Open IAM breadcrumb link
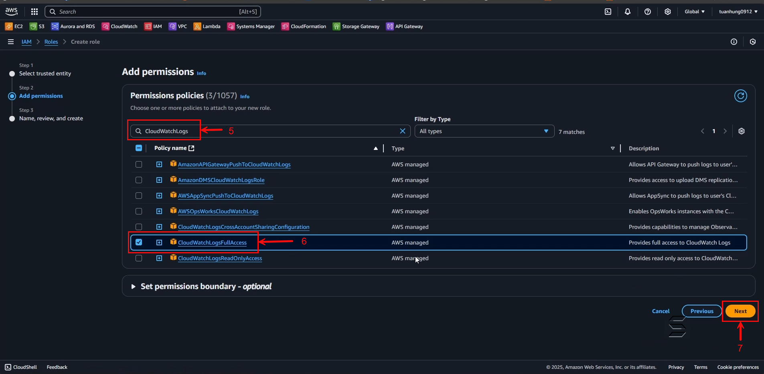The height and width of the screenshot is (374, 764). [x=26, y=42]
